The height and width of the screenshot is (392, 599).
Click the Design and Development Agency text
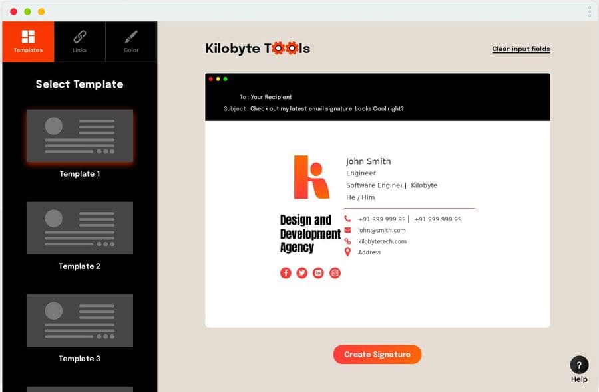tap(310, 233)
